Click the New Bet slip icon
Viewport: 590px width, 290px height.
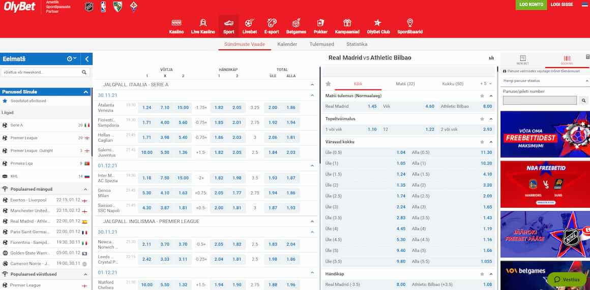tap(522, 60)
